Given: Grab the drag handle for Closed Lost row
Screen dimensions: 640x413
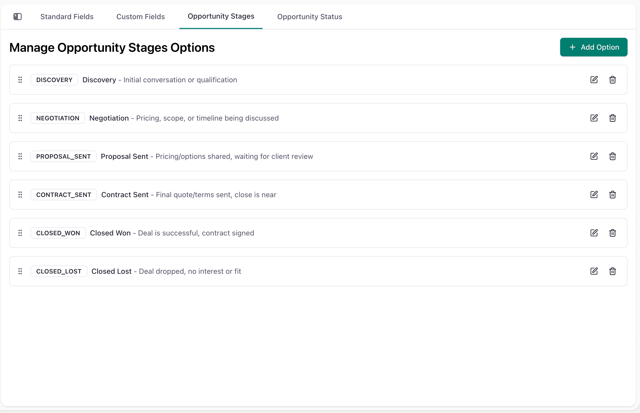Looking at the screenshot, I should (x=20, y=271).
